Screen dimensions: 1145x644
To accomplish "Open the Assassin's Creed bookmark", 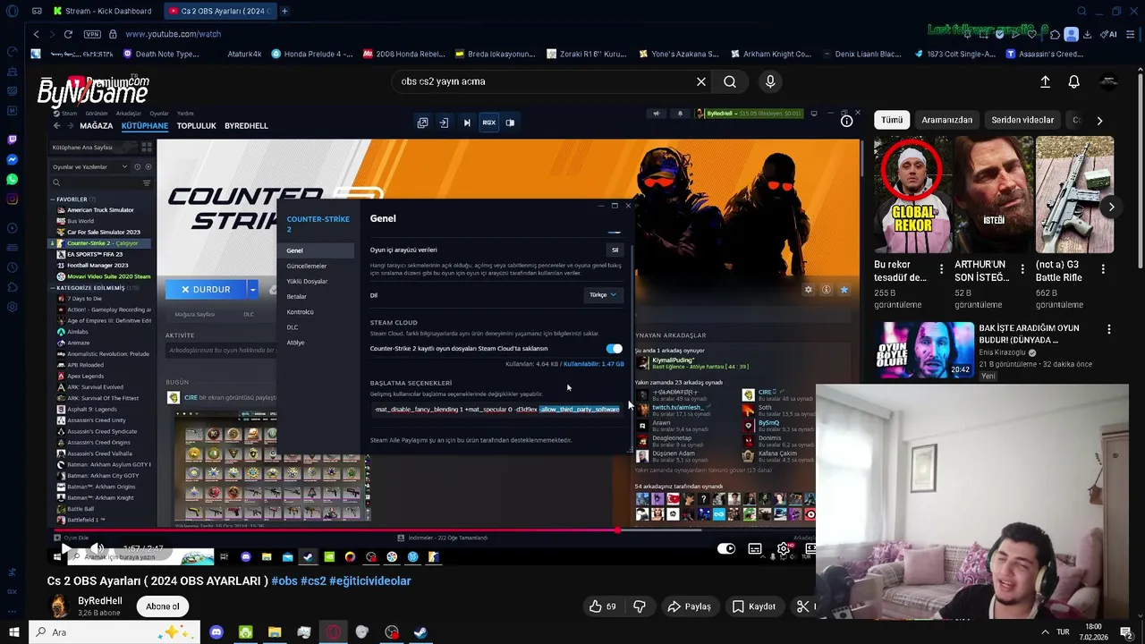I will (x=1044, y=54).
